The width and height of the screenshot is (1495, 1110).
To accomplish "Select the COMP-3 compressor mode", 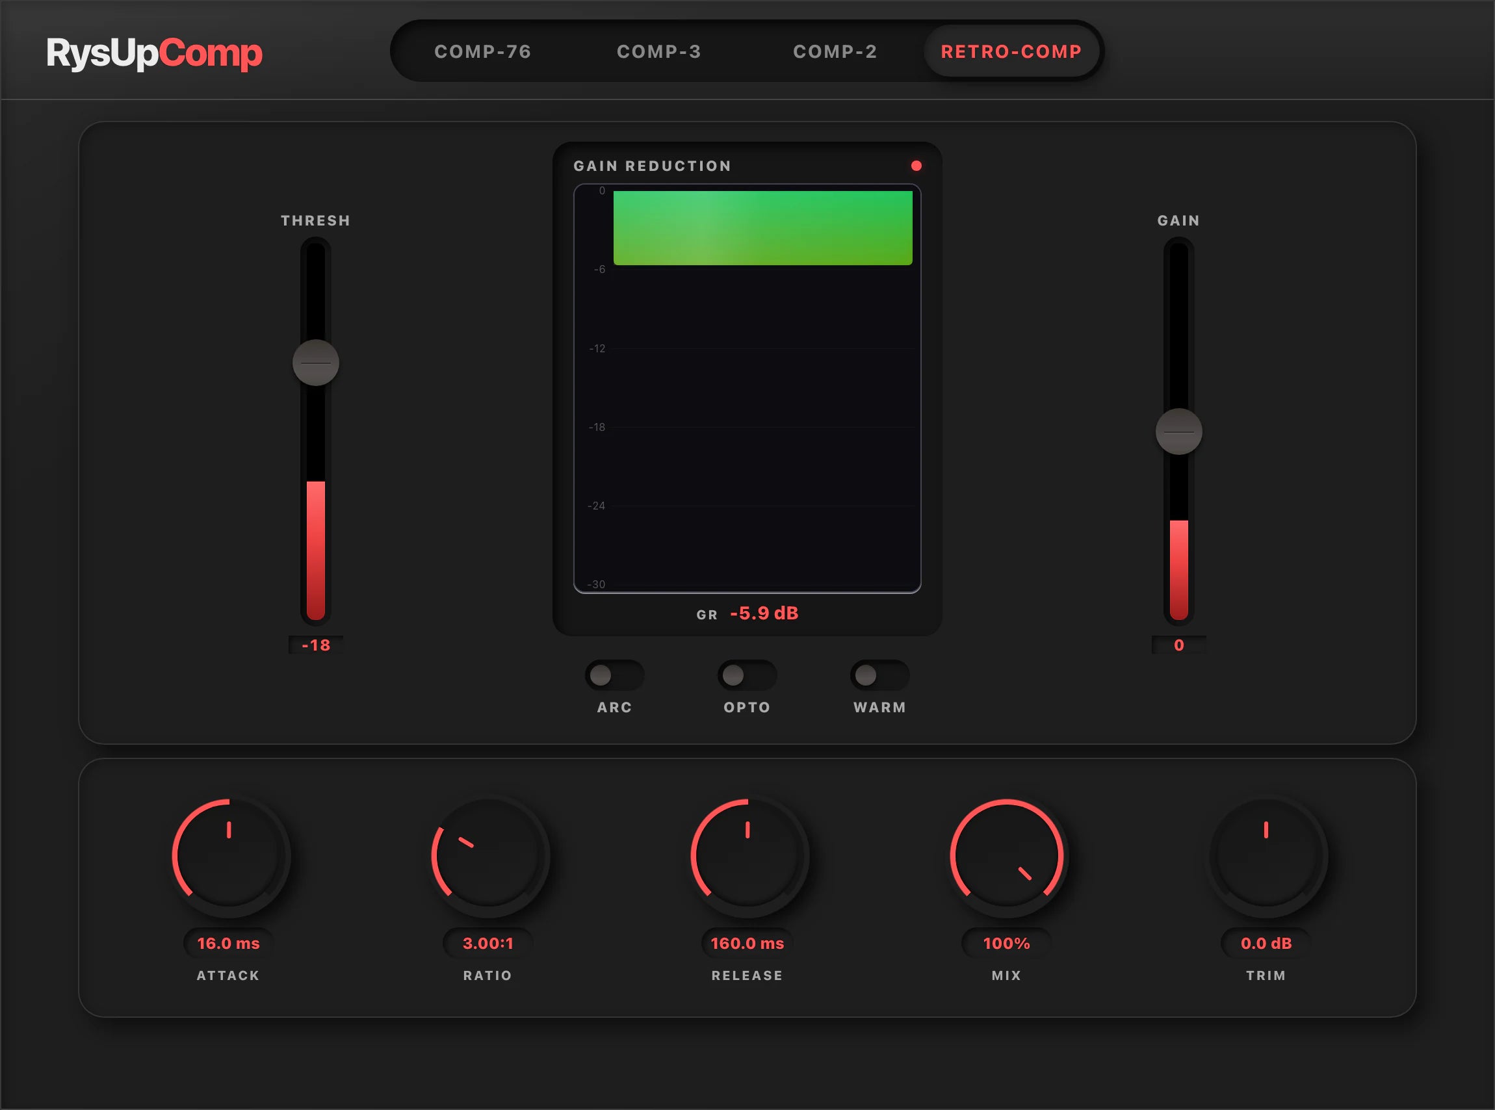I will (x=658, y=52).
